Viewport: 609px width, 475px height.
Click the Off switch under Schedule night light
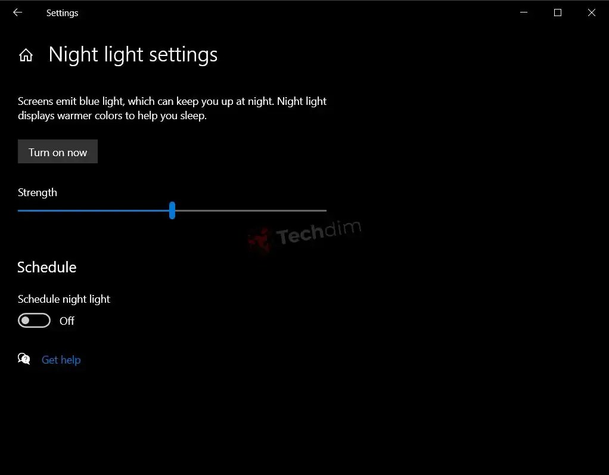coord(34,320)
